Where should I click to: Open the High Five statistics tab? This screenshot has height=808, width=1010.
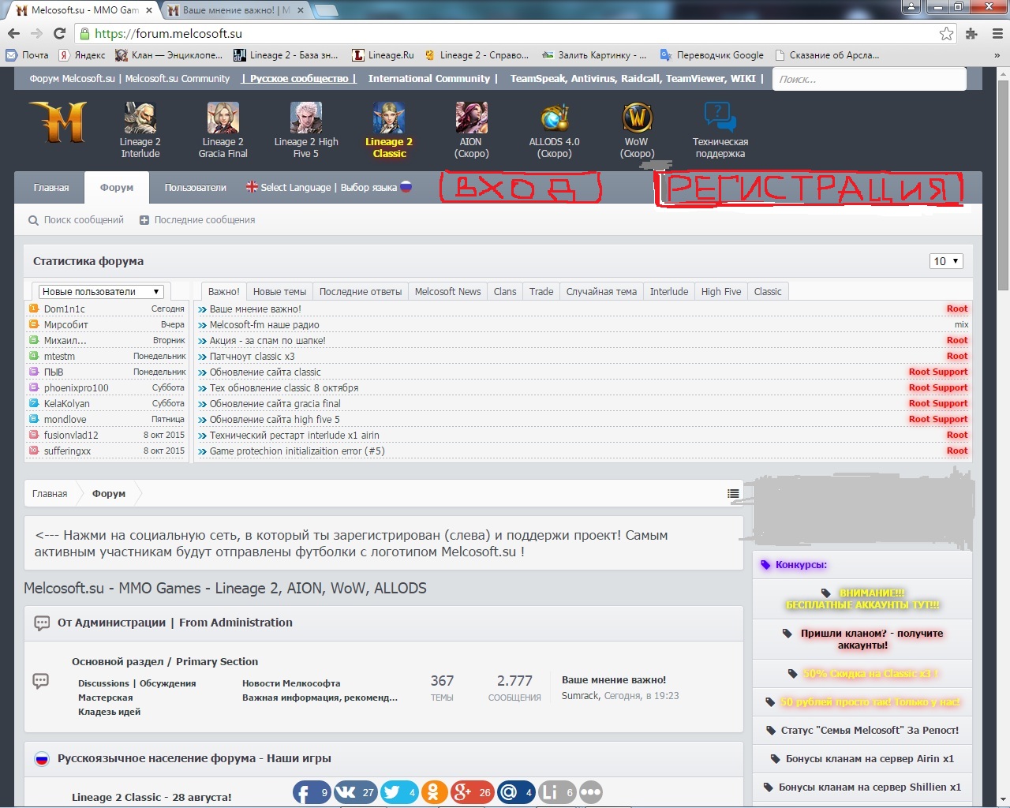click(721, 291)
